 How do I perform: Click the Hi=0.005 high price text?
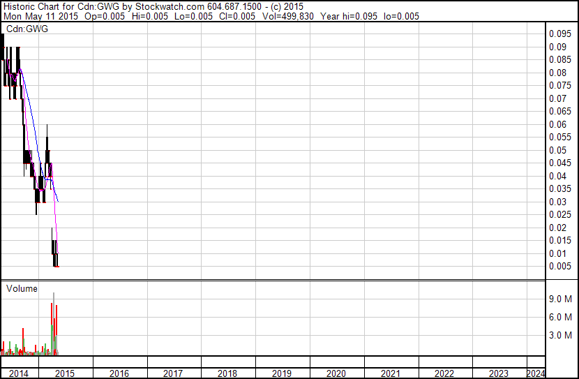click(149, 16)
